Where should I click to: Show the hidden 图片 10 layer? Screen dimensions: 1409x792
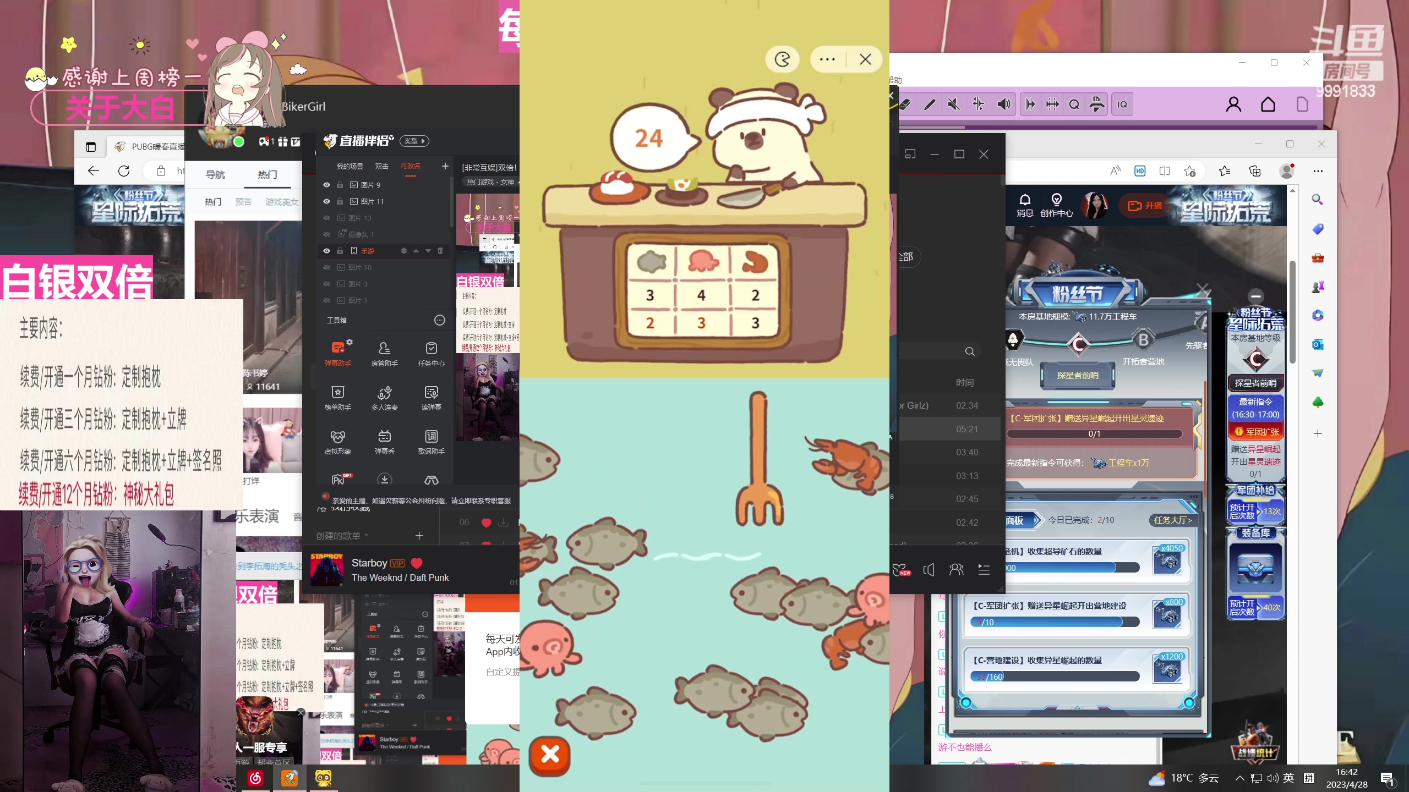click(326, 267)
